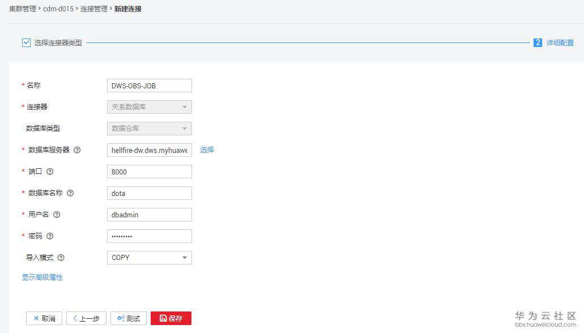This screenshot has width=584, height=333.
Task: Click help icon next to 数据库名称
Action: click(x=70, y=193)
